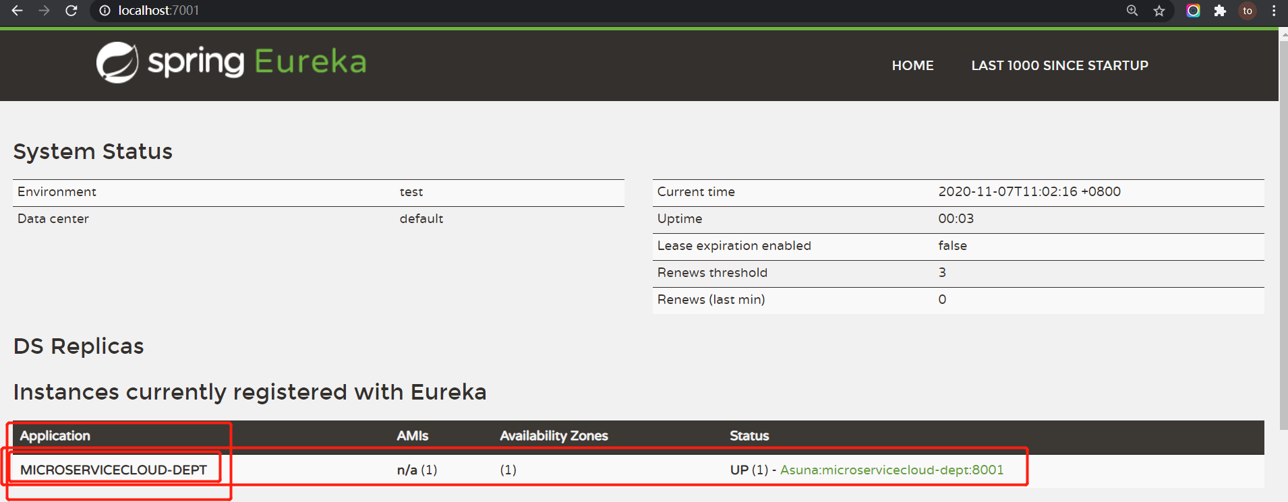This screenshot has height=502, width=1288.
Task: Click 'Instances currently registered with Eureka' heading
Action: [x=250, y=392]
